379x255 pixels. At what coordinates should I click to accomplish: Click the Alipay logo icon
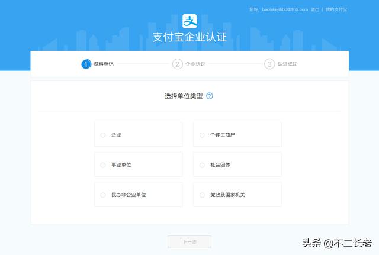pyautogui.click(x=189, y=21)
